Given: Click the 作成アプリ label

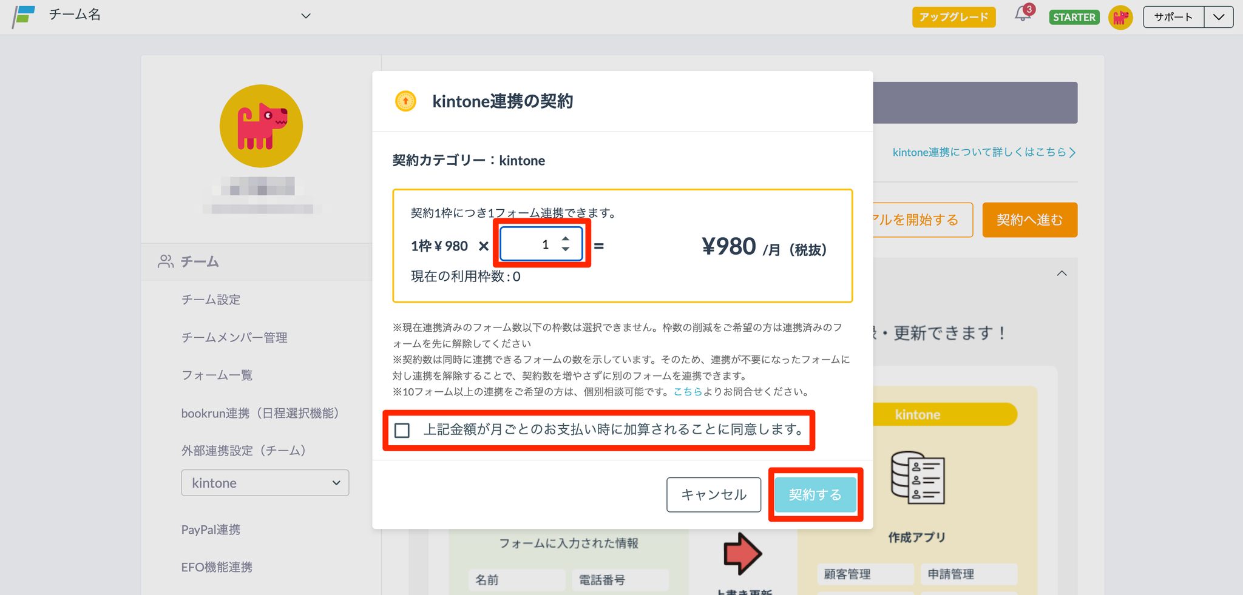Looking at the screenshot, I should (917, 537).
